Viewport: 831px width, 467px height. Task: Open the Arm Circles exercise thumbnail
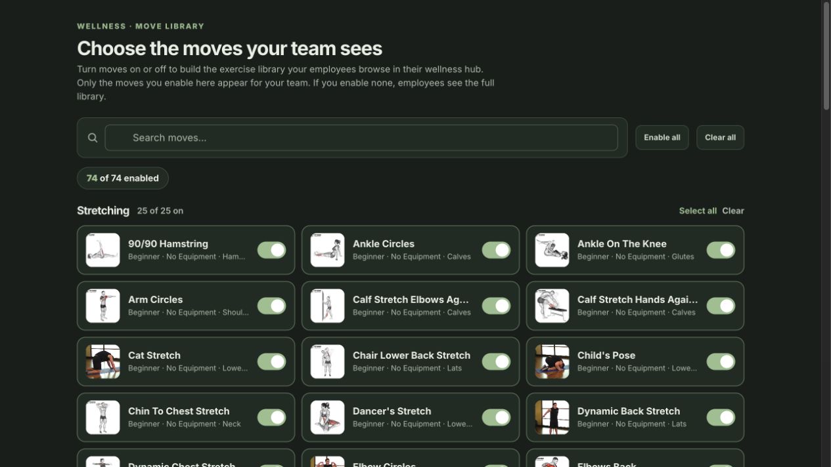pos(103,306)
